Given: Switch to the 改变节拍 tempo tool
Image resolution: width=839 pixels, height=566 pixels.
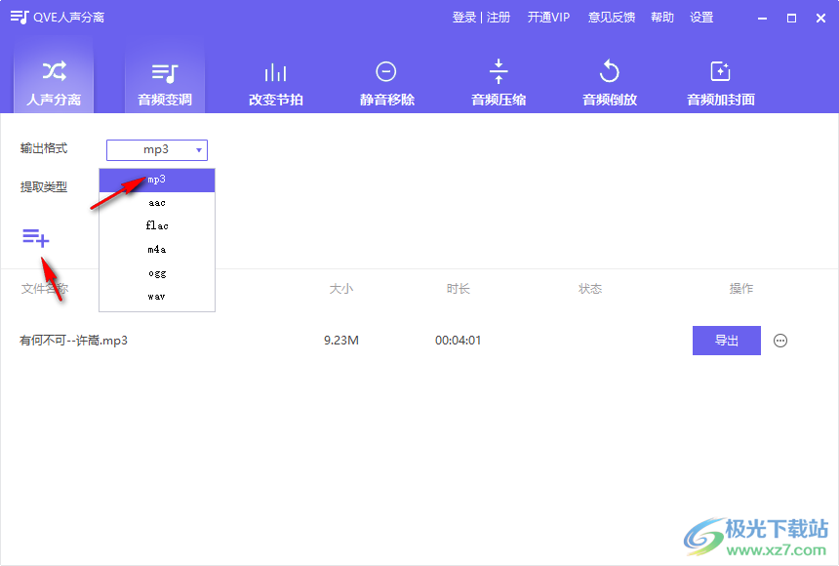Looking at the screenshot, I should 275,81.
